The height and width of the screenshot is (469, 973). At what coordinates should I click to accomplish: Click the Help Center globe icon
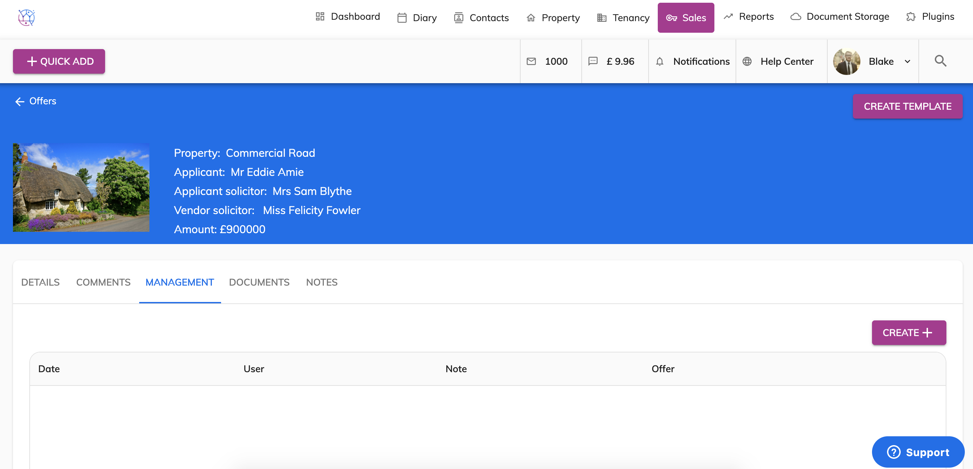click(747, 61)
